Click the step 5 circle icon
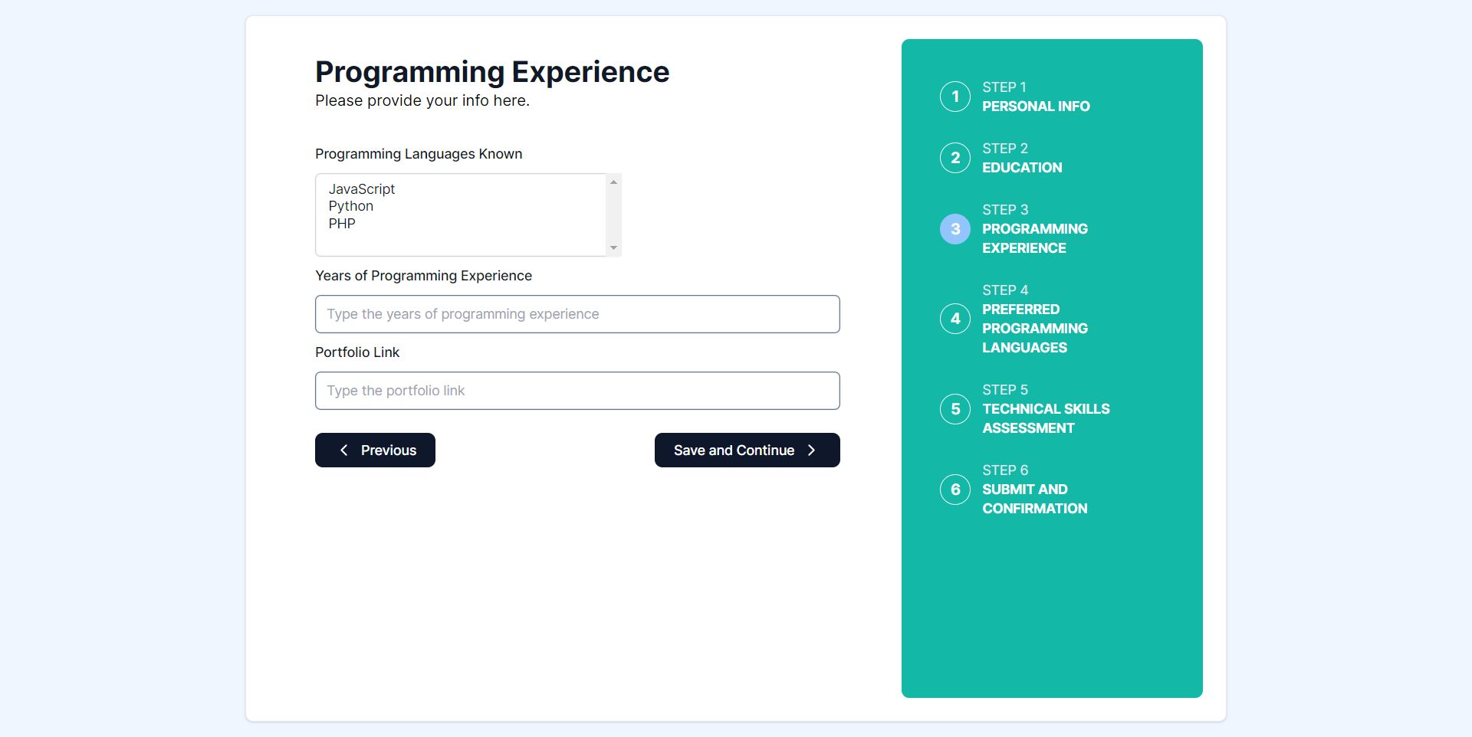The image size is (1472, 737). point(955,409)
